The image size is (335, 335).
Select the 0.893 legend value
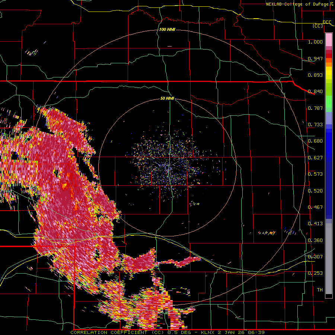pos(315,75)
